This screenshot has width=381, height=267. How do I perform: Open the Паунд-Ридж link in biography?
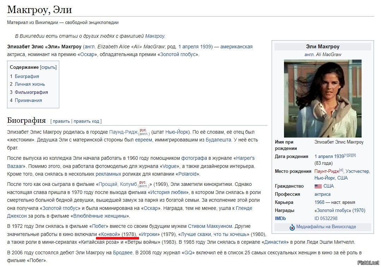123,132
